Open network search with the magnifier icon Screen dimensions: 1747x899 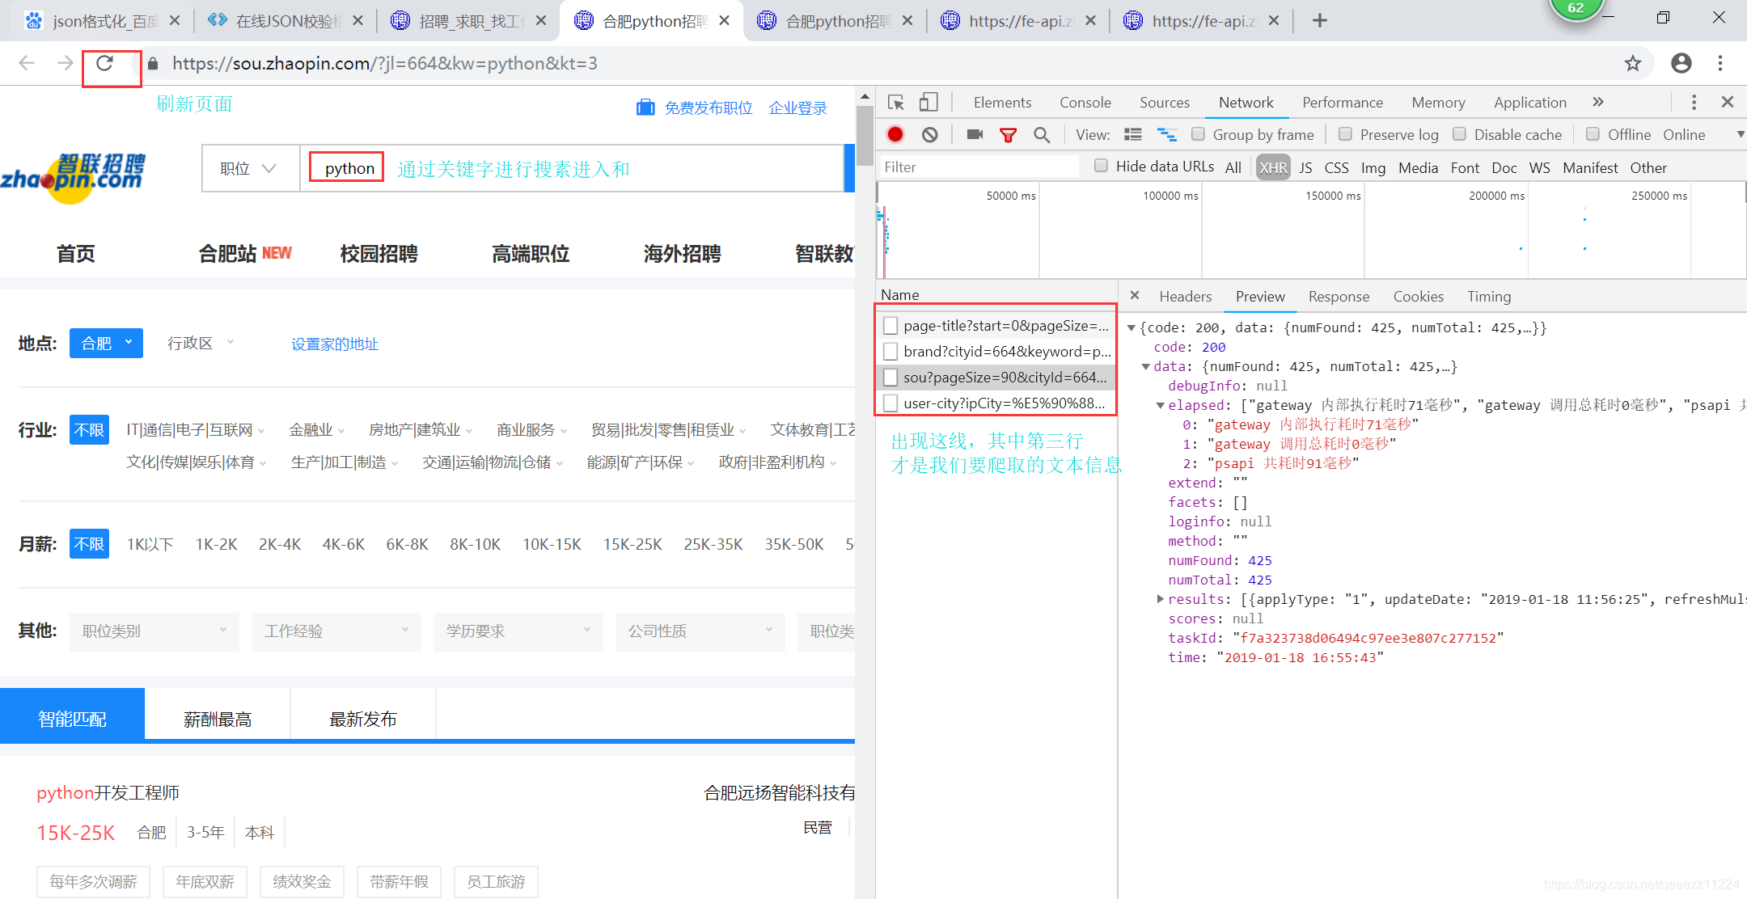pyautogui.click(x=1042, y=135)
